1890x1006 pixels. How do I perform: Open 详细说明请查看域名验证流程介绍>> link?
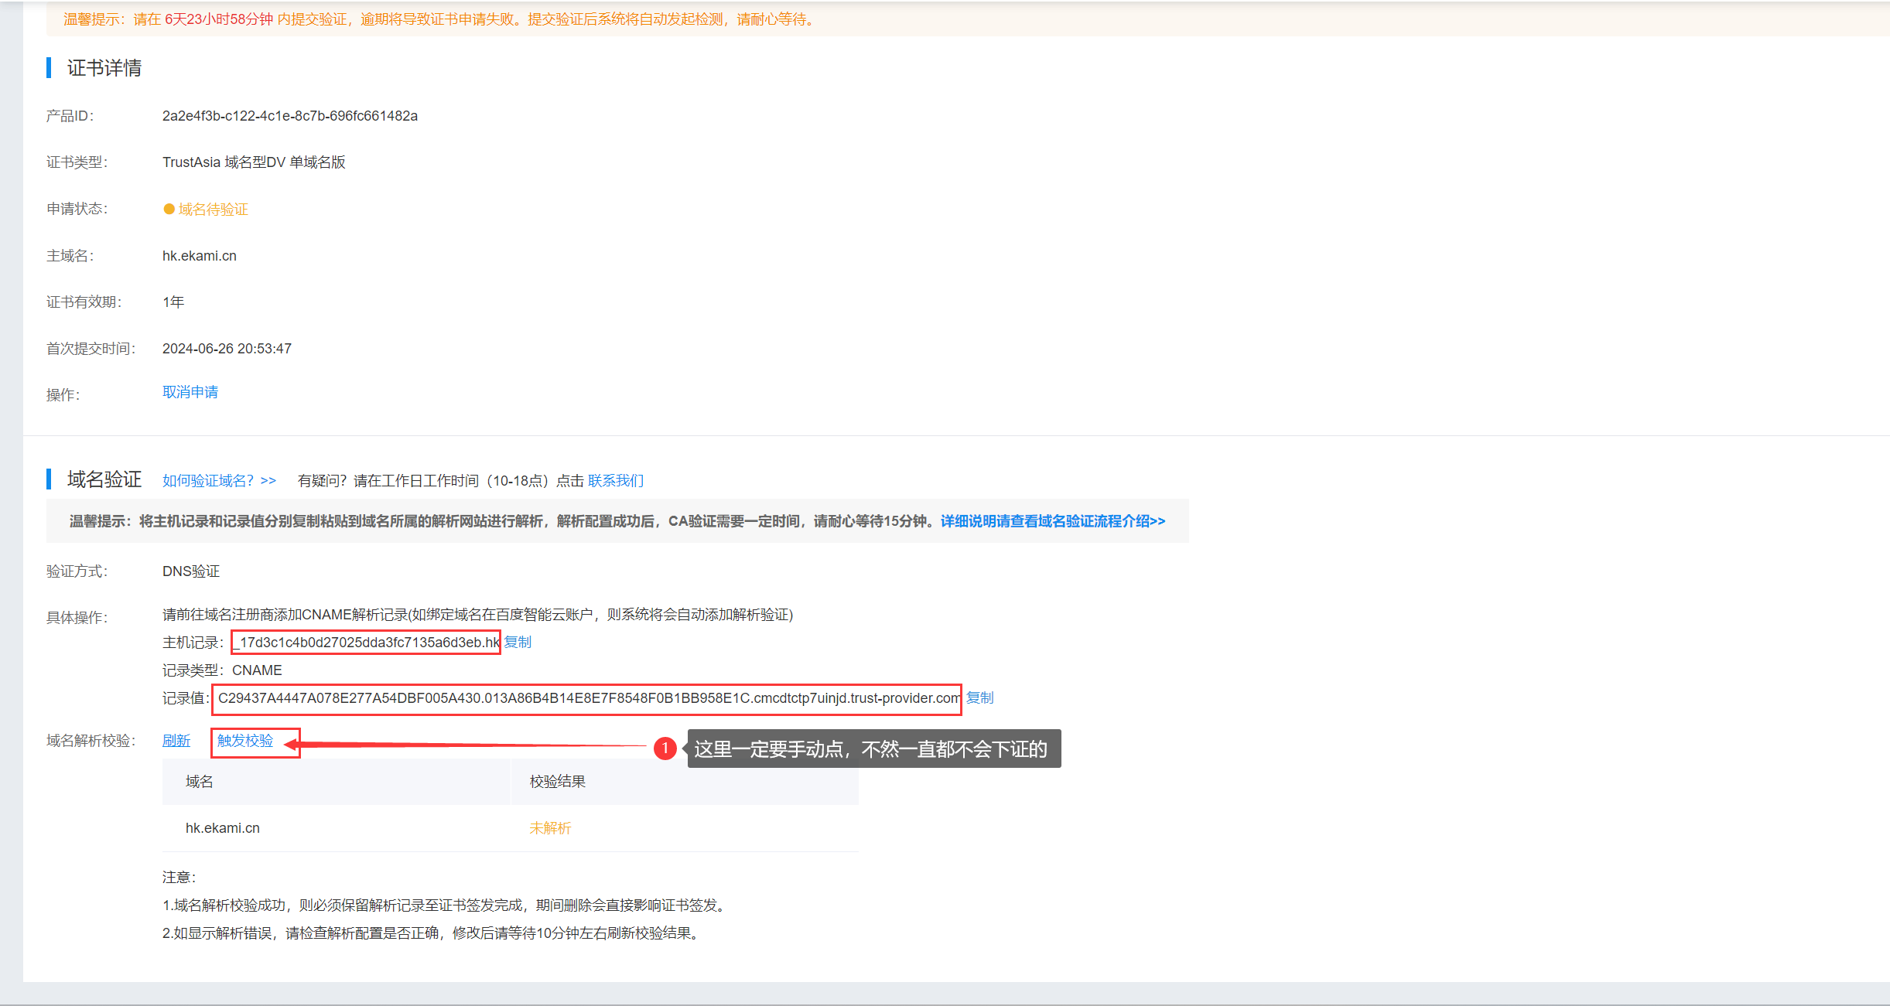point(1052,521)
